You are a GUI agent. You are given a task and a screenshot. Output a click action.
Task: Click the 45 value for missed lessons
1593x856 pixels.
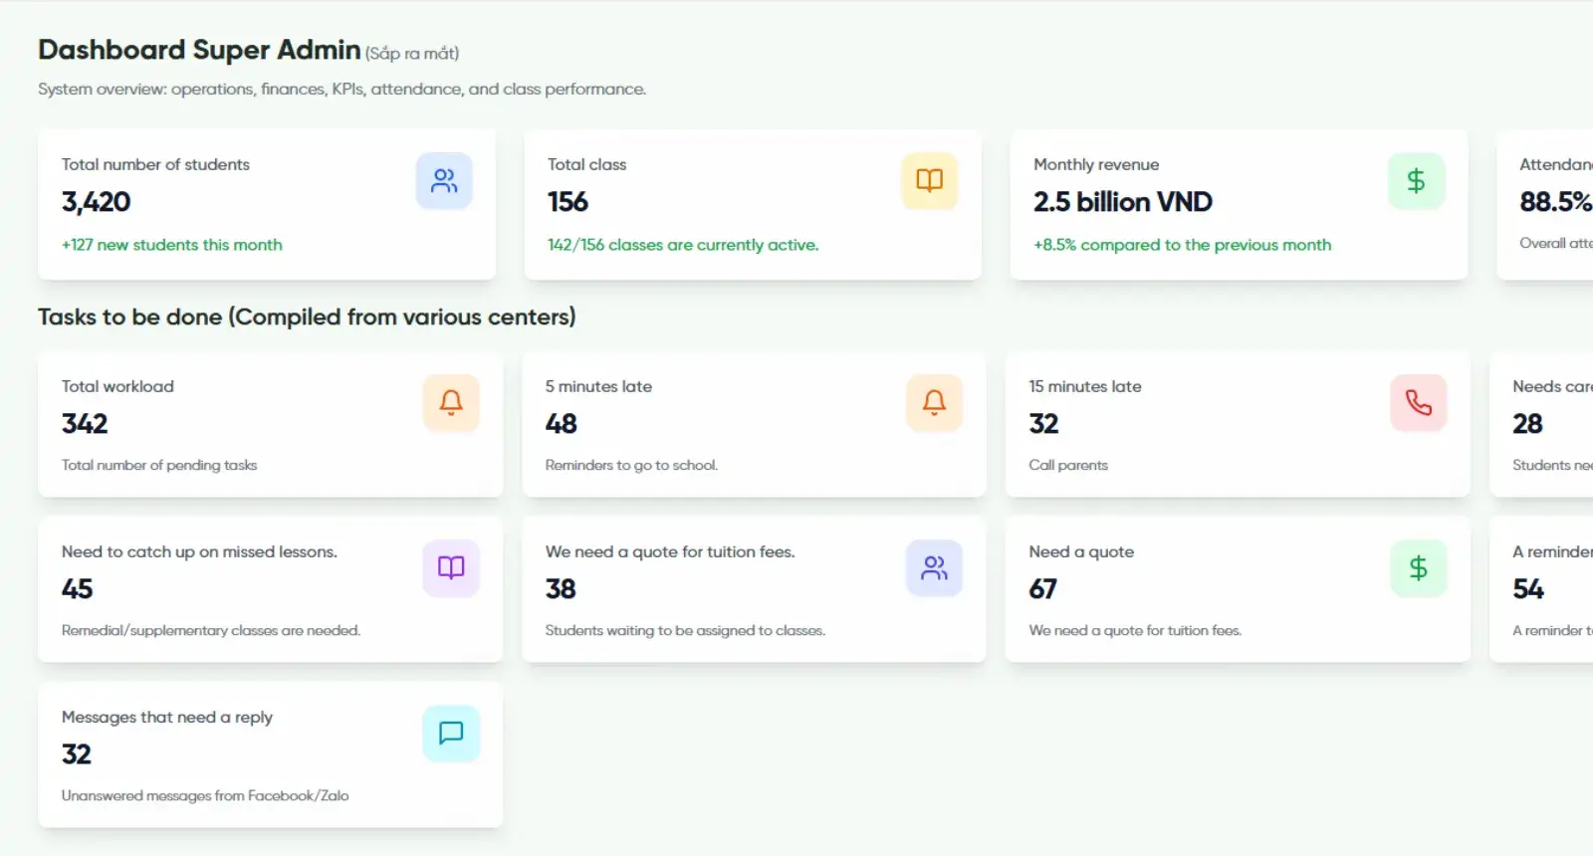click(x=77, y=589)
